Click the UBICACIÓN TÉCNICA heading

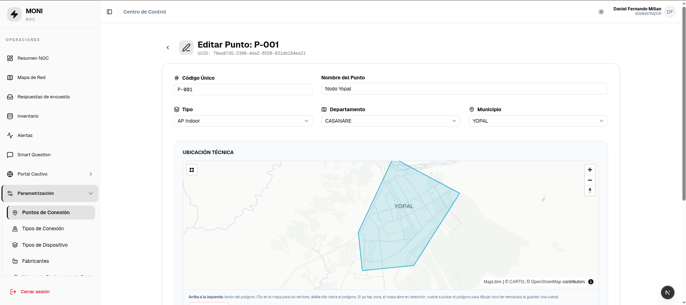coord(208,152)
